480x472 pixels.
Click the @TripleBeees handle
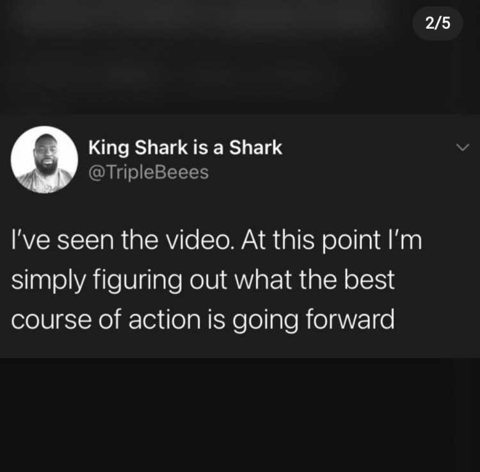point(148,172)
